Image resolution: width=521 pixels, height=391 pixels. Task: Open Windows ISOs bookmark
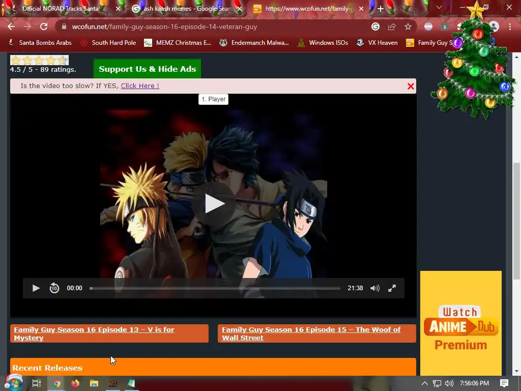click(x=323, y=43)
